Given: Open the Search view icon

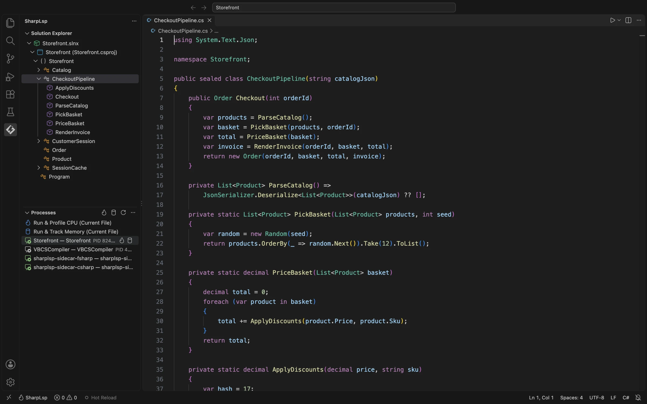Looking at the screenshot, I should [x=10, y=41].
